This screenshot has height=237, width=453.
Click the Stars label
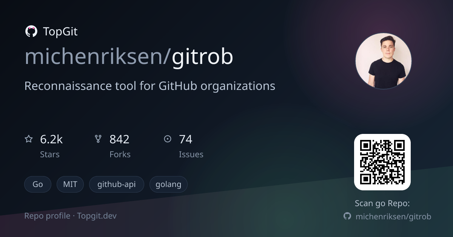coord(50,155)
